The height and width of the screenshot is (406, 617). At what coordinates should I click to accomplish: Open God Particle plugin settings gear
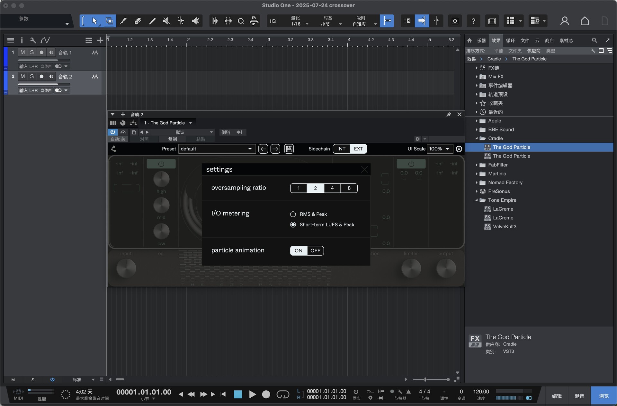[459, 149]
